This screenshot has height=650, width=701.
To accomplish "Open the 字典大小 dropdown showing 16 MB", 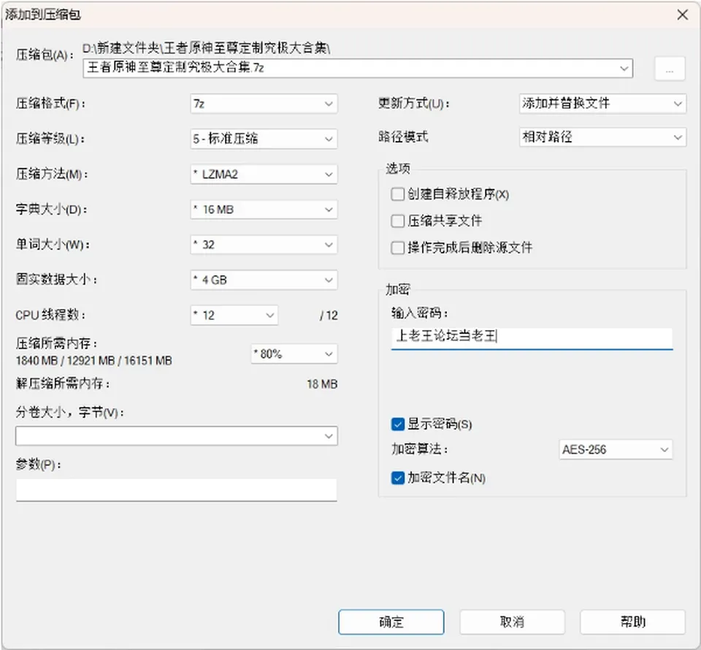I will (x=264, y=209).
